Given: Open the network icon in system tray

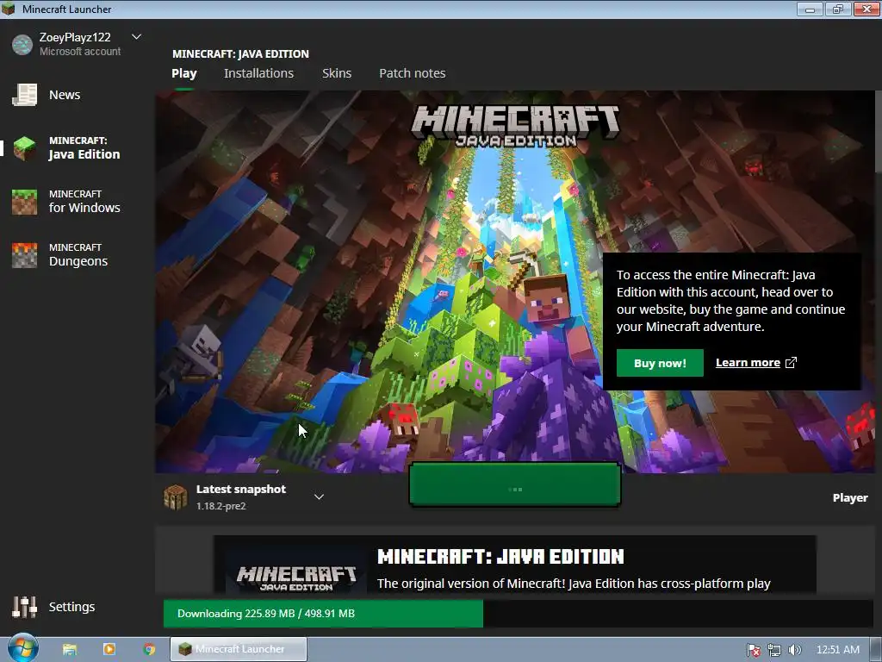Looking at the screenshot, I should click(x=774, y=650).
